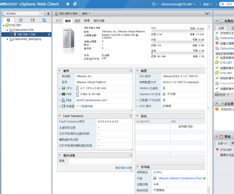Open the 我的任务 filter dropdown
The width and height of the screenshot is (234, 194).
(221, 94)
